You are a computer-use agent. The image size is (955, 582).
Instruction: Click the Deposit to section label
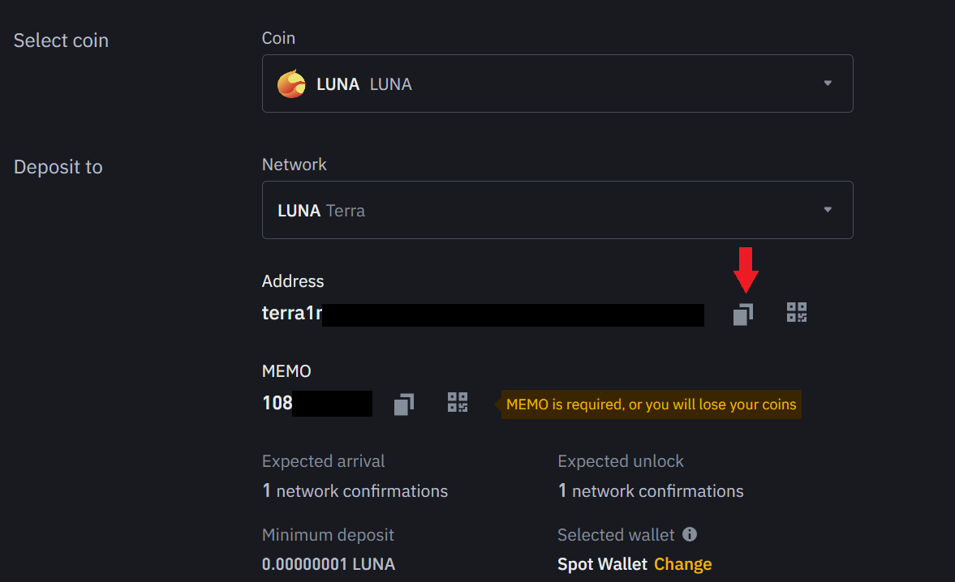click(x=58, y=167)
